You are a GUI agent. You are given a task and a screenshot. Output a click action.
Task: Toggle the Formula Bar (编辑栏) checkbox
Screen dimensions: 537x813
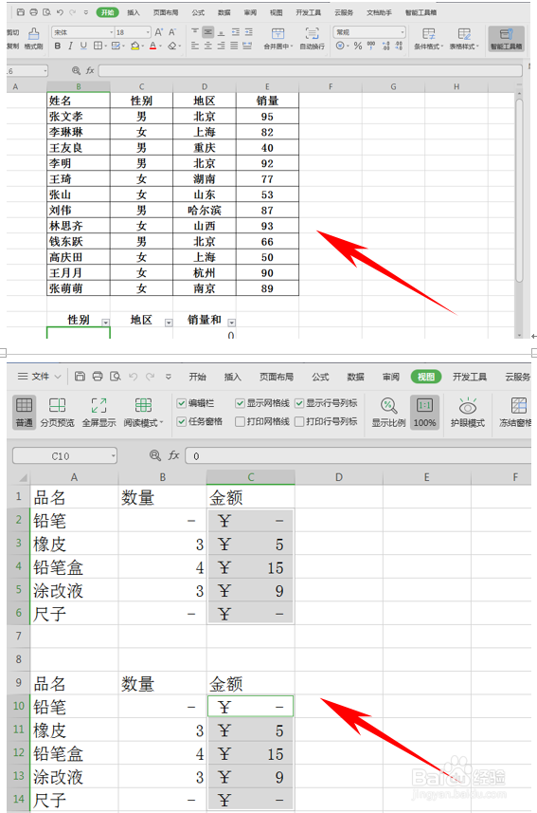(x=181, y=403)
